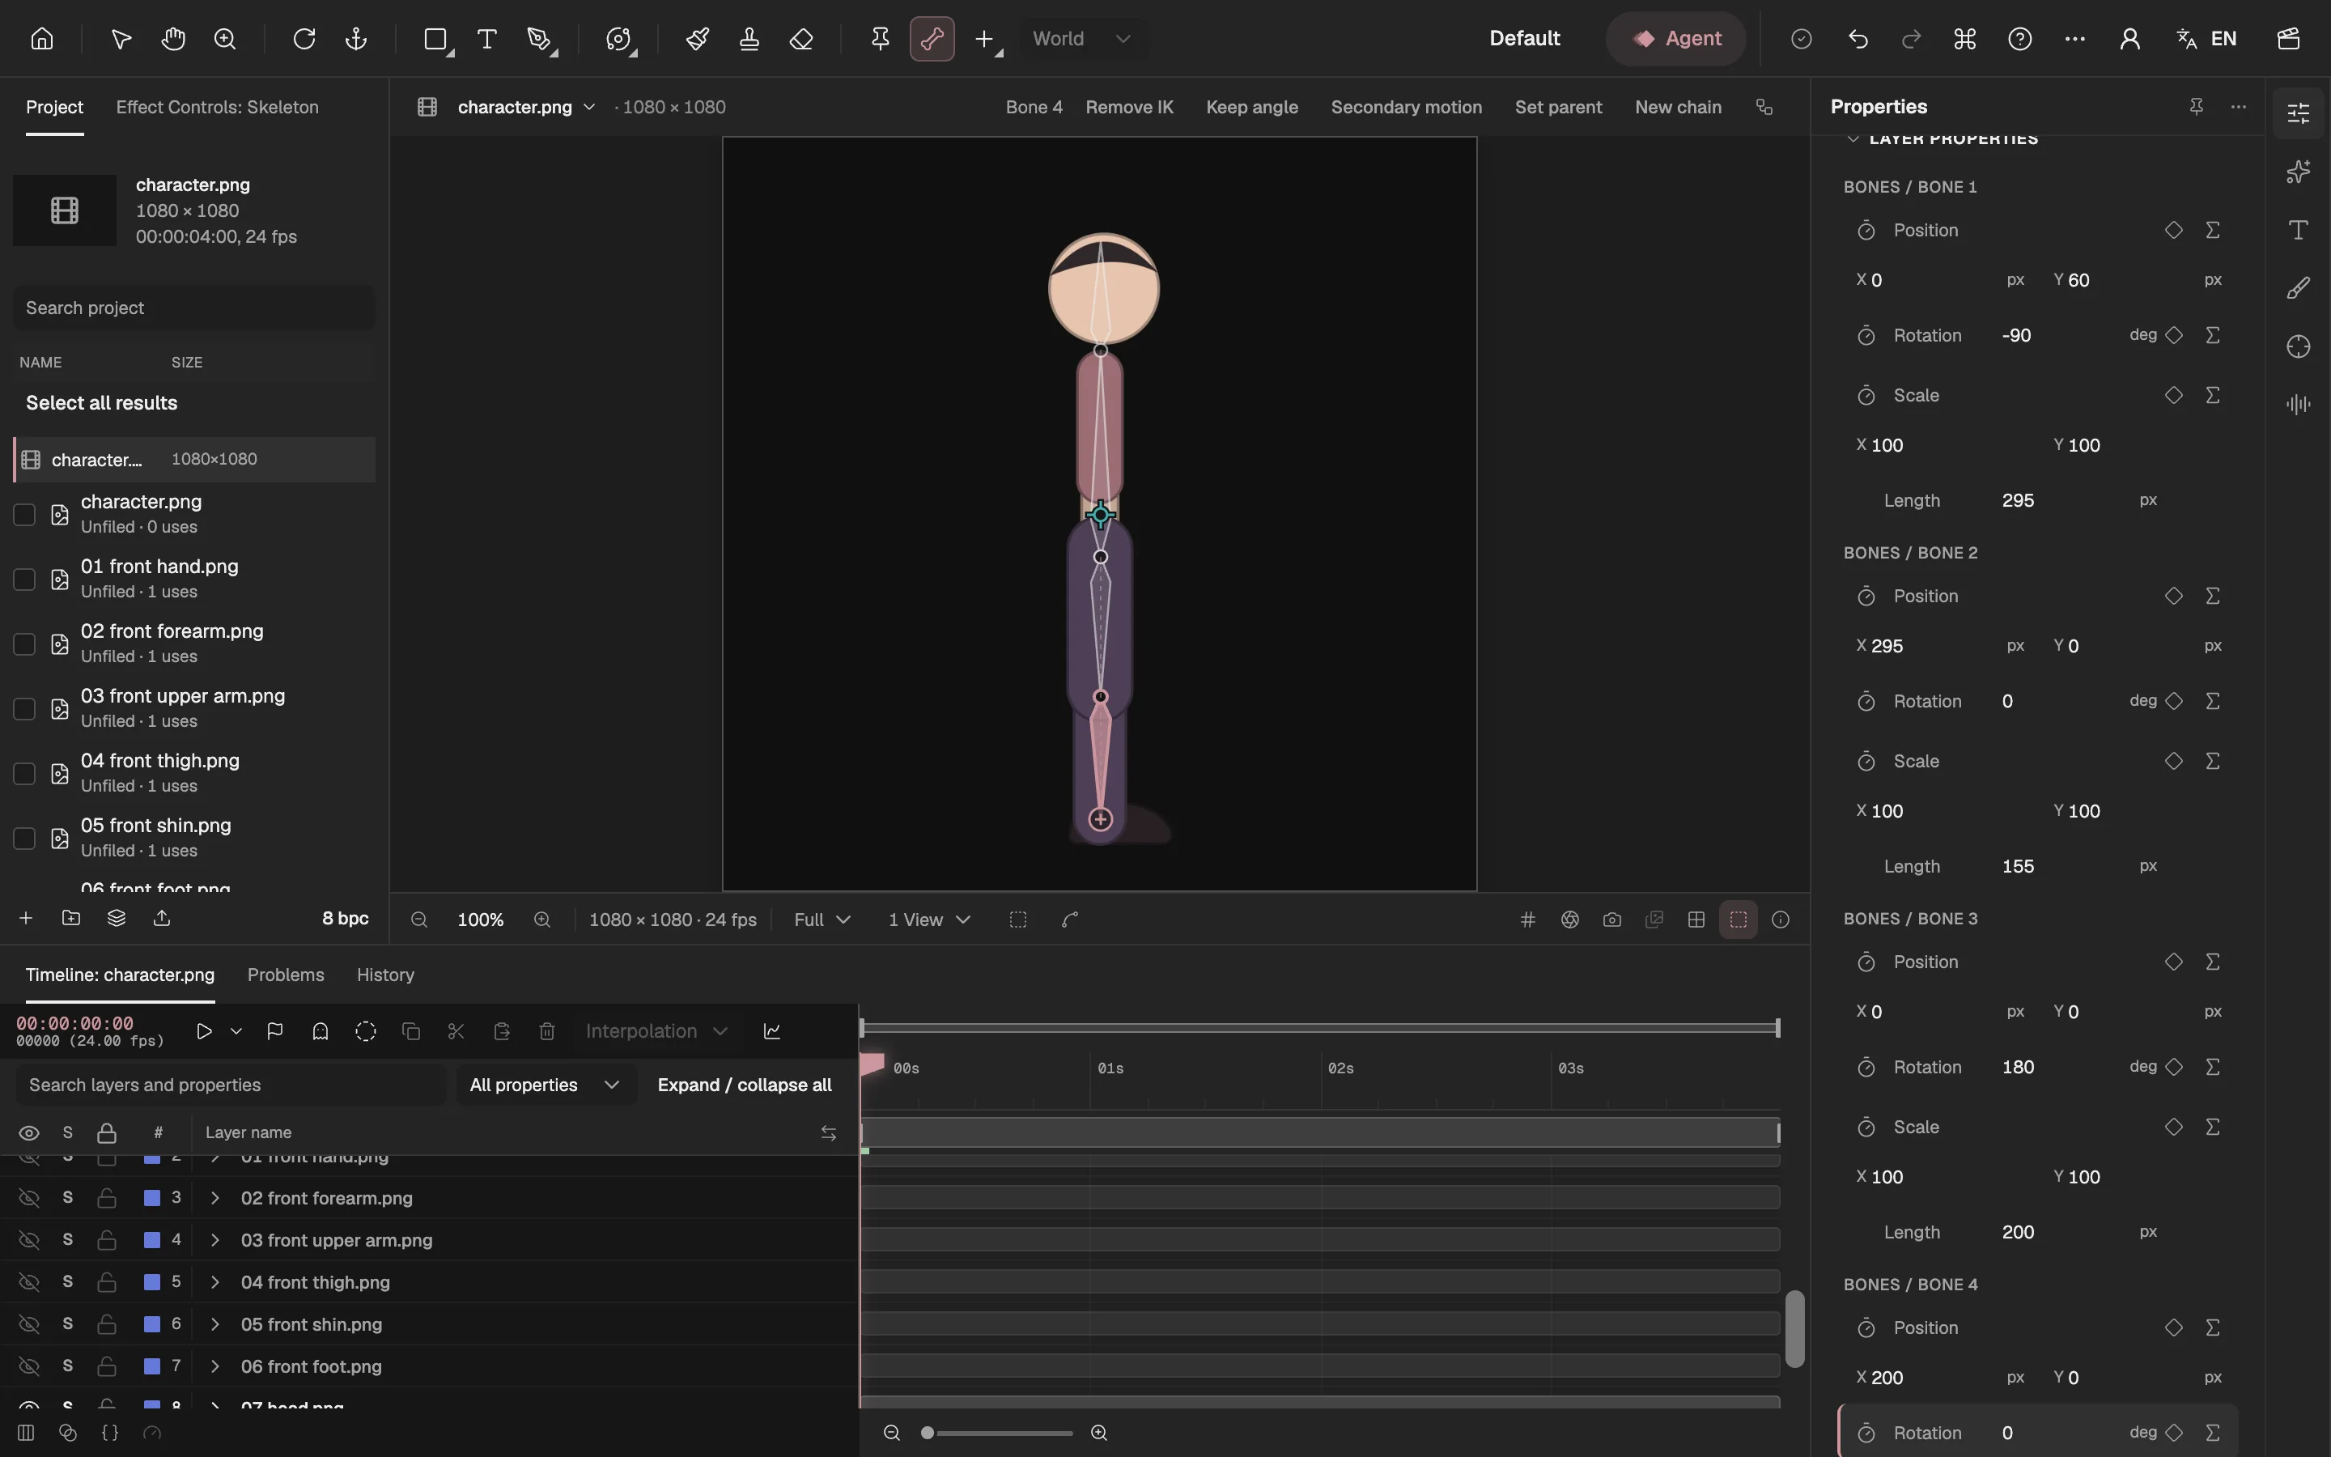Image resolution: width=2331 pixels, height=1457 pixels.
Task: Click Remove IK
Action: (x=1129, y=107)
